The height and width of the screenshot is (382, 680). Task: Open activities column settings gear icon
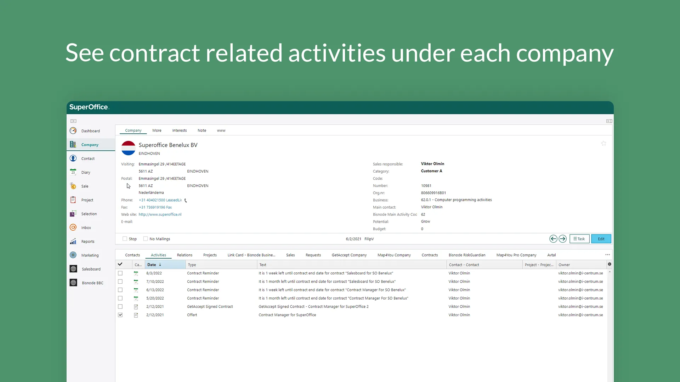610,264
